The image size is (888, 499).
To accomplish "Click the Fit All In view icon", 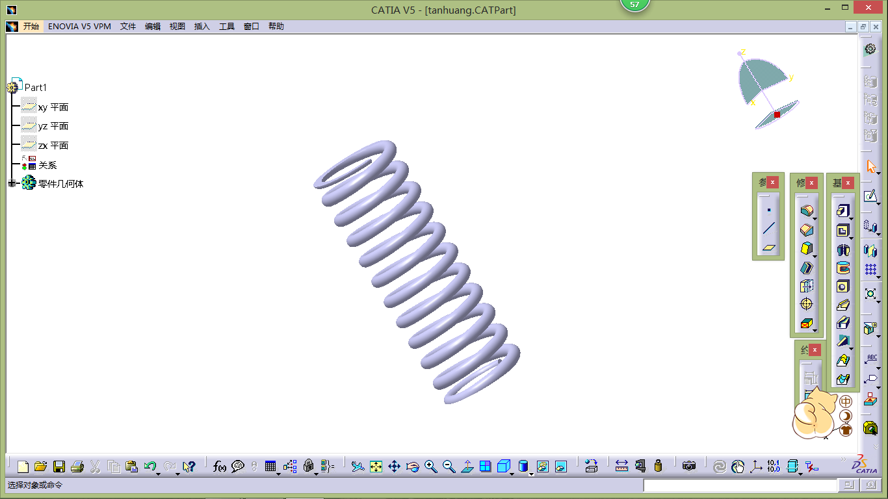I will tap(376, 467).
